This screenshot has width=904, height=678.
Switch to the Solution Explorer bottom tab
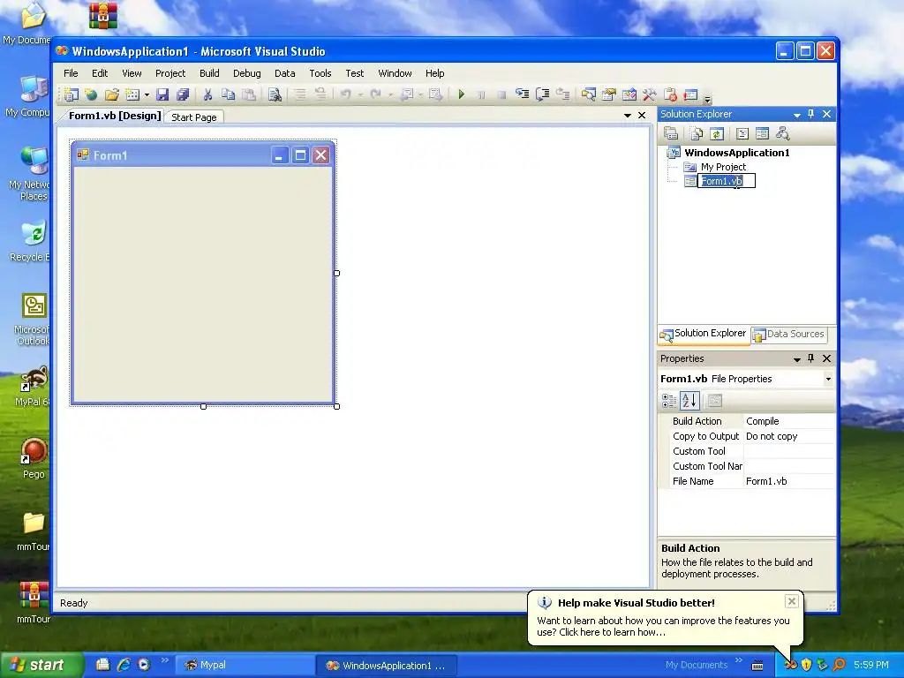pos(704,334)
